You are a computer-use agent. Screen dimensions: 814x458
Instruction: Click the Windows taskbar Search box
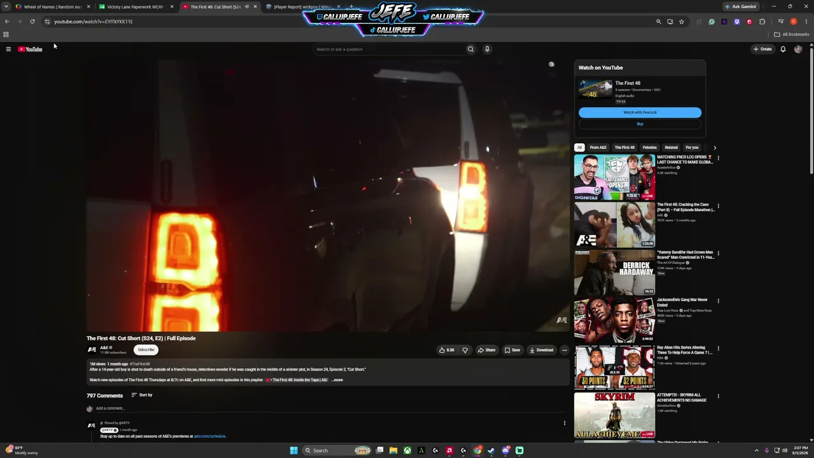[x=337, y=450]
